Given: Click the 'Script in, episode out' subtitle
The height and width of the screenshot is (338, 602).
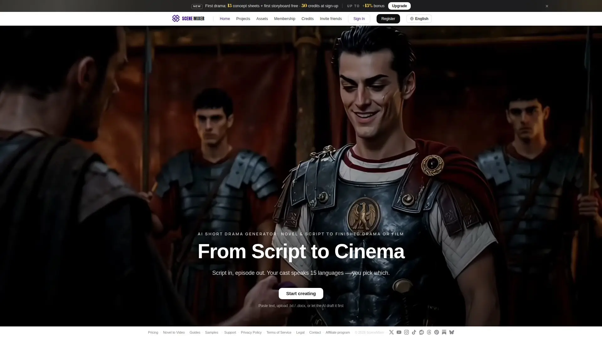Looking at the screenshot, I should click(x=301, y=273).
